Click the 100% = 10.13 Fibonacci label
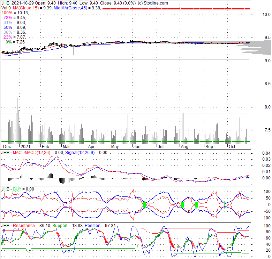This screenshot has width=272, height=259. click(15, 13)
